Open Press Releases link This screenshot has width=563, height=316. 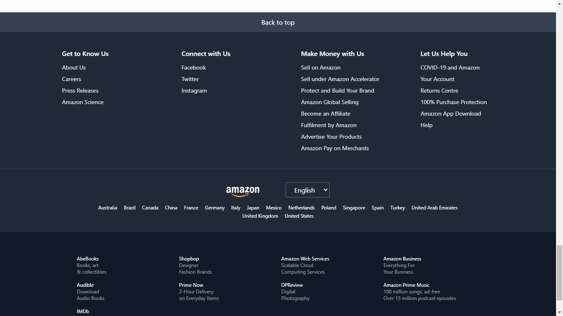point(80,91)
